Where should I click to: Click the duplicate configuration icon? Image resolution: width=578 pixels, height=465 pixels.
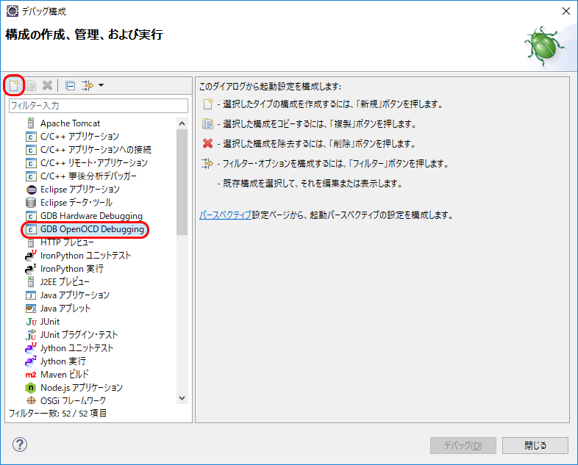(31, 85)
